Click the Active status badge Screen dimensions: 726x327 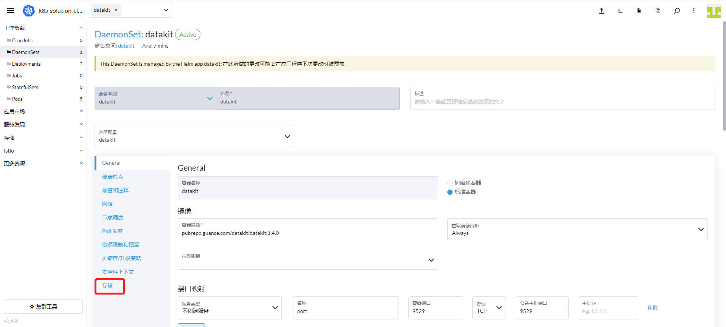(188, 34)
